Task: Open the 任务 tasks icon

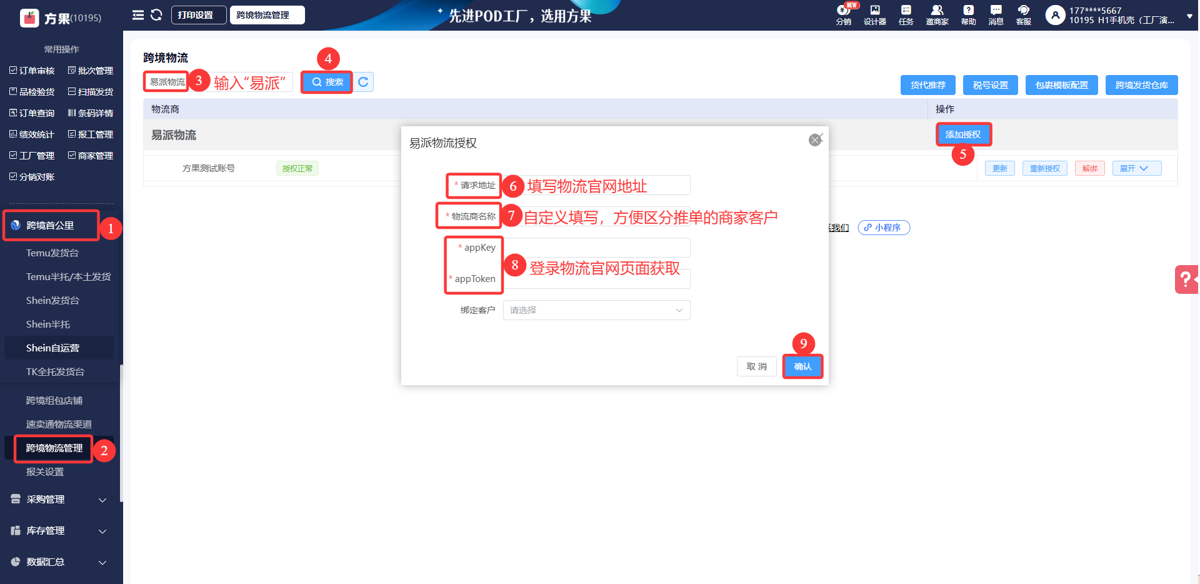Action: pyautogui.click(x=906, y=14)
